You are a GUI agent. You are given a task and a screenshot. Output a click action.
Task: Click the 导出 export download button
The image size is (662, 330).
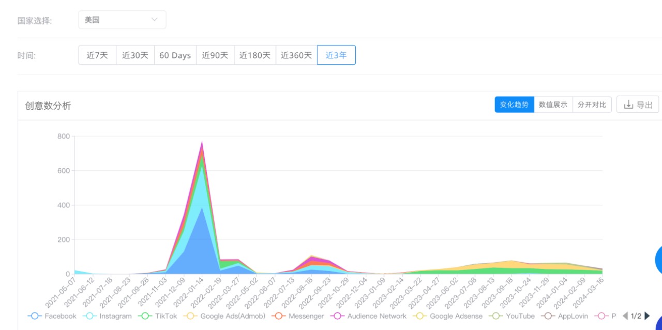[x=638, y=104]
